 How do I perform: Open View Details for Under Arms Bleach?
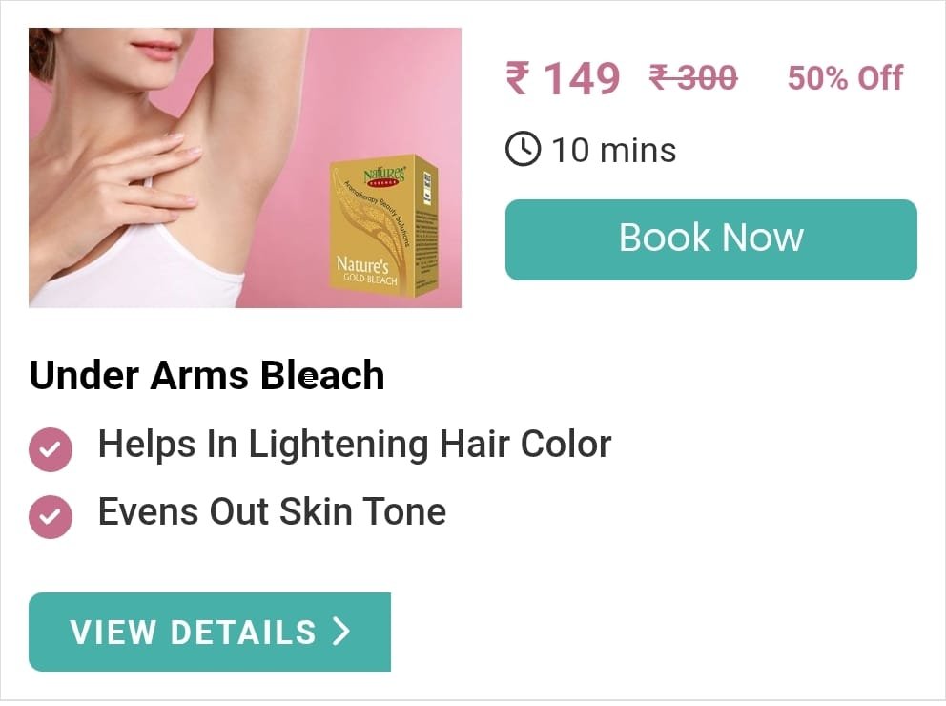210,632
